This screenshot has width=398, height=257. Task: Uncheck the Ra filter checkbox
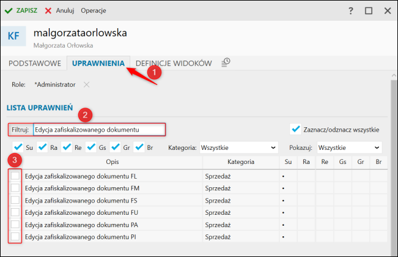pos(42,147)
